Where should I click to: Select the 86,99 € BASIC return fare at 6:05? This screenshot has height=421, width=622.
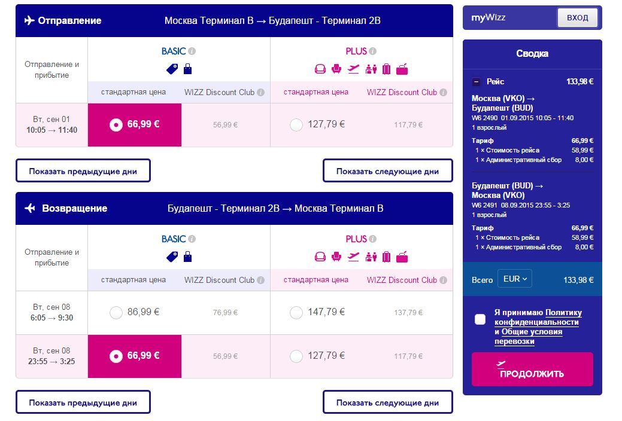tap(116, 313)
